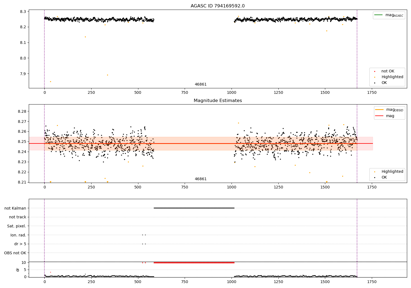Click the red horizontal mag line
This screenshot has height=288, width=411.
[201, 143]
